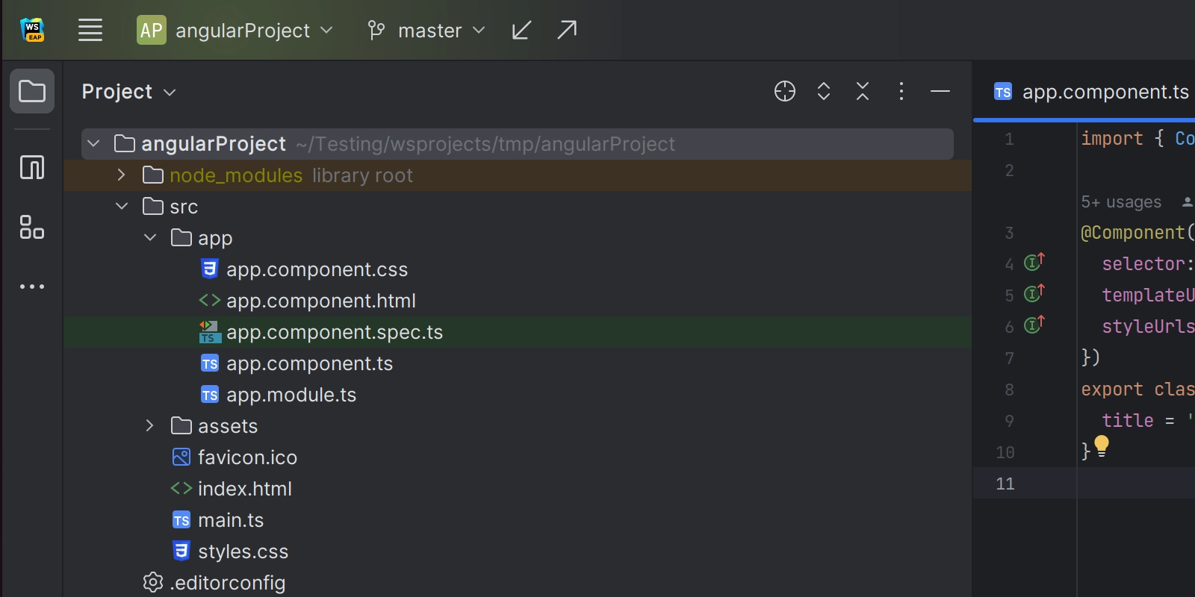Click the git branch icon
1195x597 pixels.
point(376,31)
